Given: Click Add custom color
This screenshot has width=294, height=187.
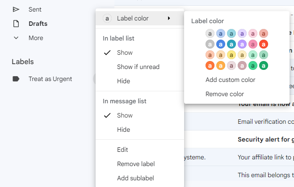Looking at the screenshot, I should point(230,80).
